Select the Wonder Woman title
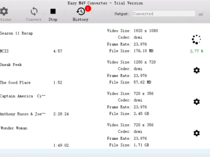Image resolution: width=210 pixels, height=157 pixels. [14, 128]
